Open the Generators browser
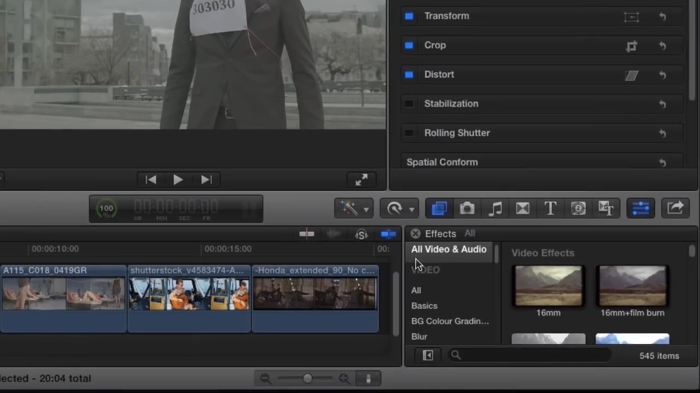 click(x=578, y=209)
